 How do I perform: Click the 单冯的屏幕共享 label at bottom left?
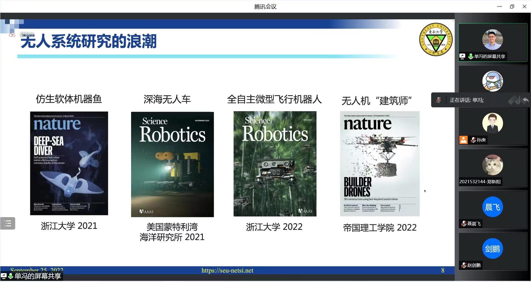37,276
